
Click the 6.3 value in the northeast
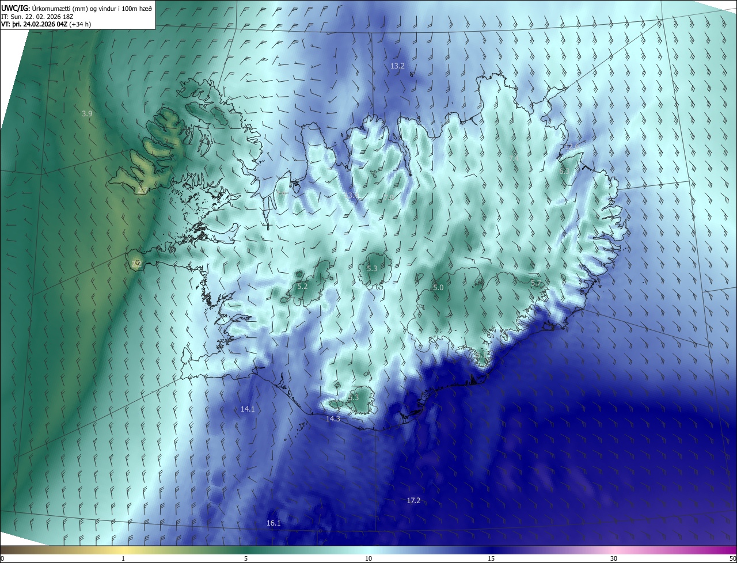(564, 171)
